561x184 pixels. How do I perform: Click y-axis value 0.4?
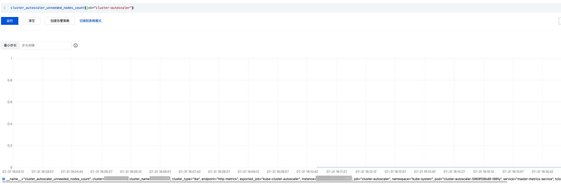point(10,124)
